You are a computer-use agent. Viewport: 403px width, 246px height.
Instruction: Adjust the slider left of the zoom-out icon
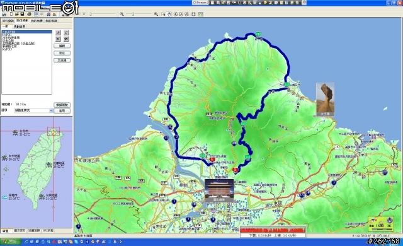(x=103, y=14)
